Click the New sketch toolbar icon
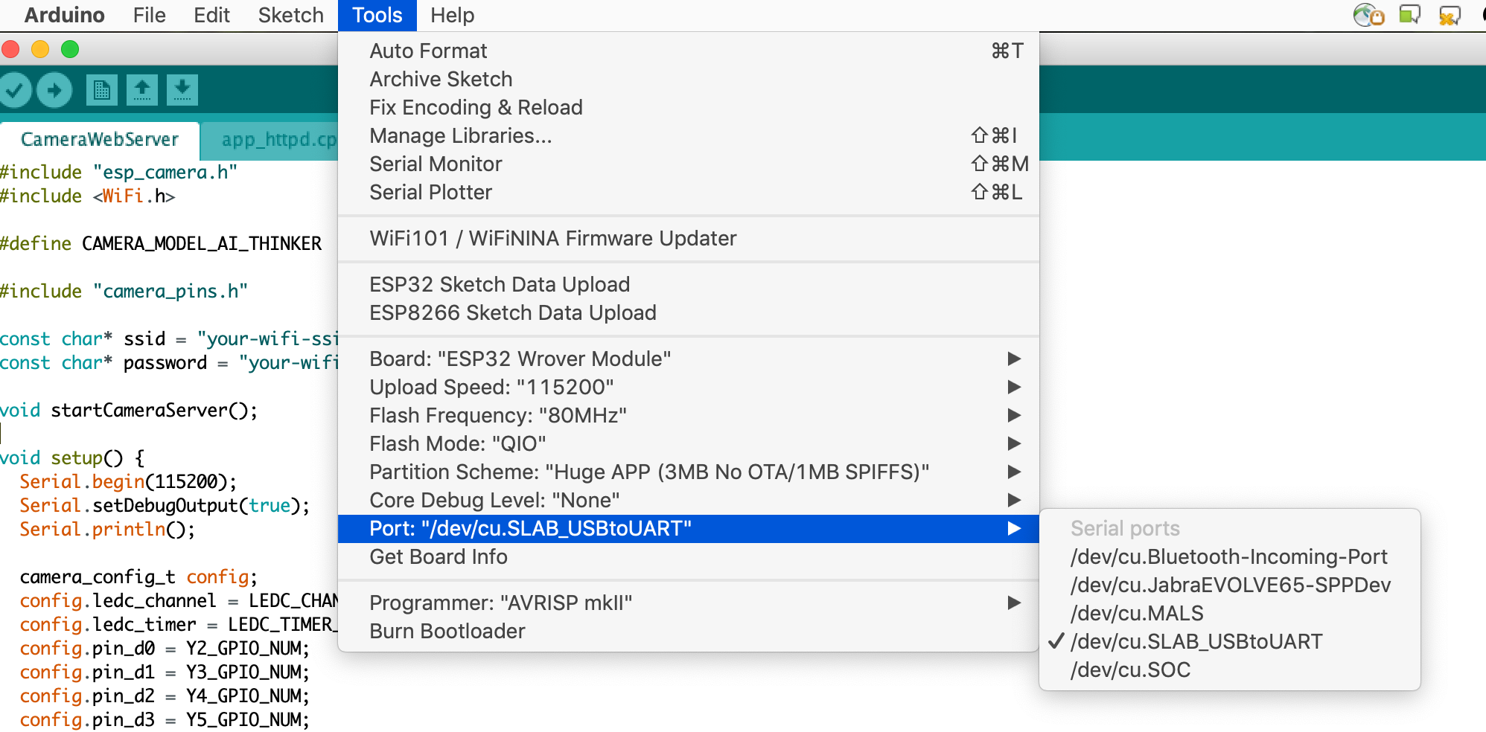 102,91
